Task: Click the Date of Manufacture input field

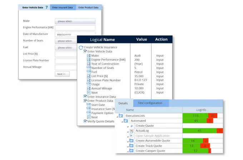Action: (75, 35)
